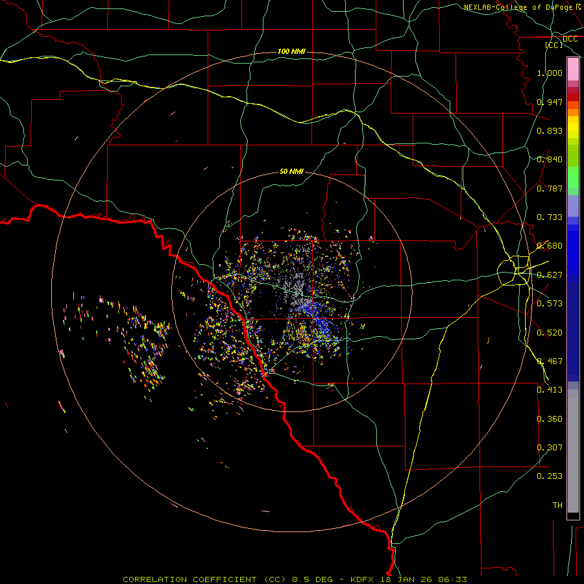The width and height of the screenshot is (584, 584).
Task: Click the 0.893 scale value
Action: tap(550, 130)
